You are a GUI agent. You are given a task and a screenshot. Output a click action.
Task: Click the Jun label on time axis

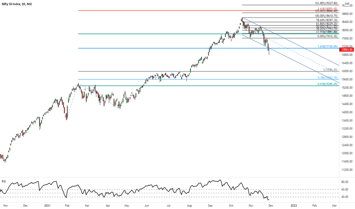(147, 206)
